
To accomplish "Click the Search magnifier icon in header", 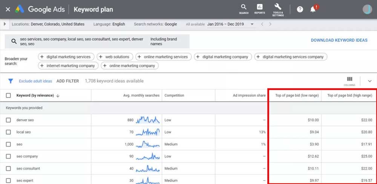I will (x=244, y=8).
